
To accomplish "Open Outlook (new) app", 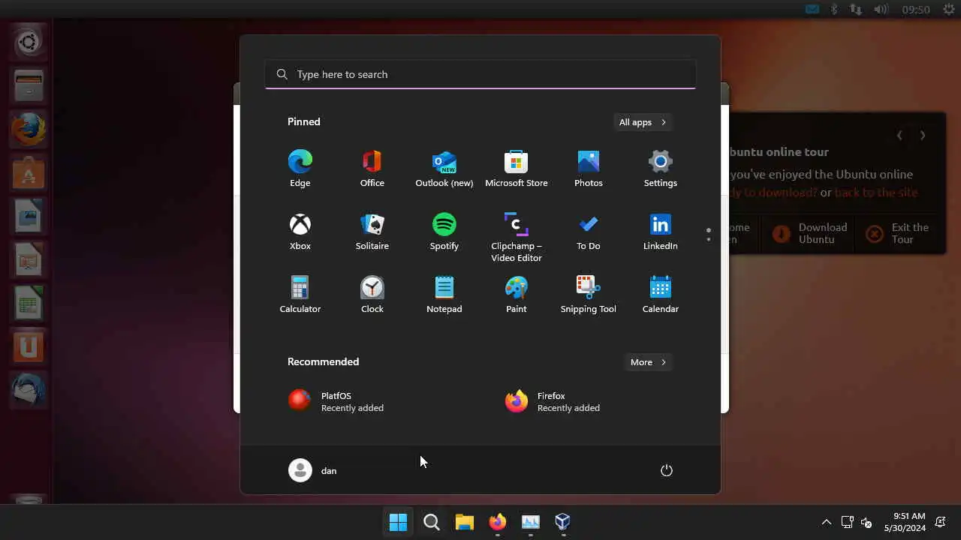I will (x=444, y=169).
